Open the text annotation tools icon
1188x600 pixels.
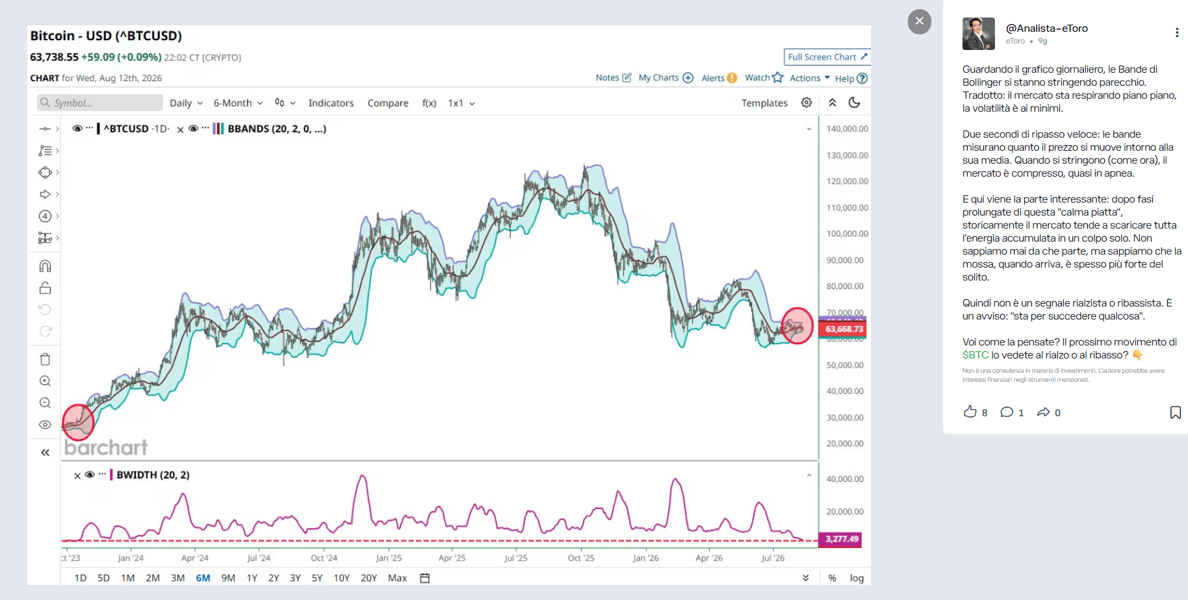[45, 151]
